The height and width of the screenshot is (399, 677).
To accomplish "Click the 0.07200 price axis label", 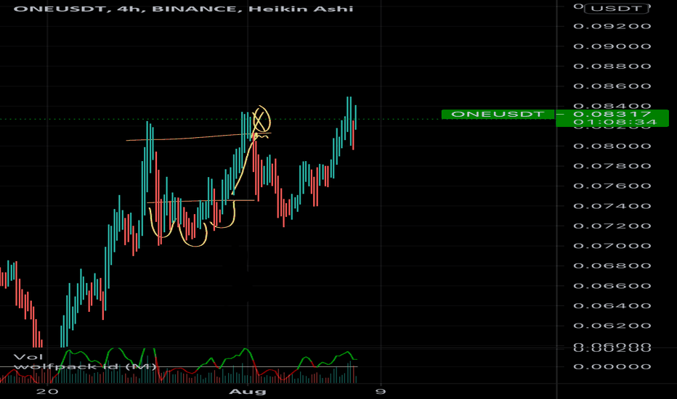I will (612, 226).
